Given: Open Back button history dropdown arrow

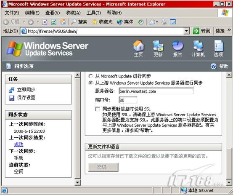Looking at the screenshot, I should point(24,22).
